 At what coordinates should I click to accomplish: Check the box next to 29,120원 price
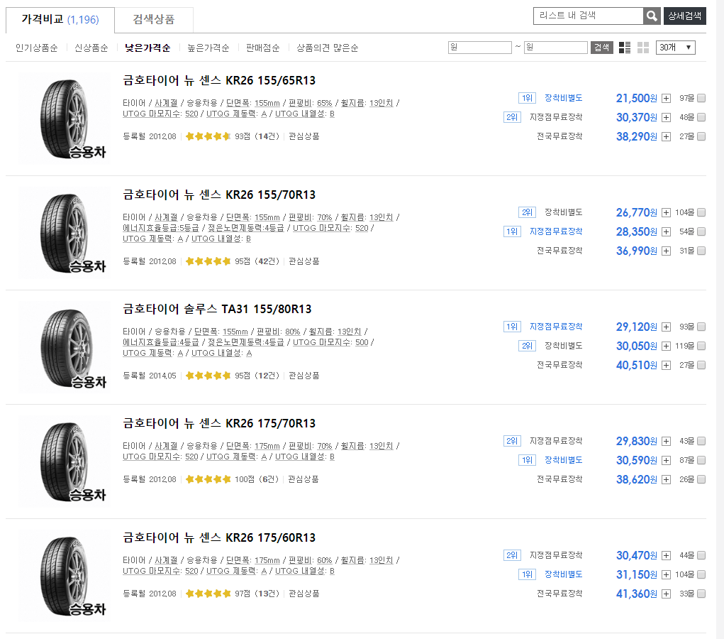[x=701, y=327]
